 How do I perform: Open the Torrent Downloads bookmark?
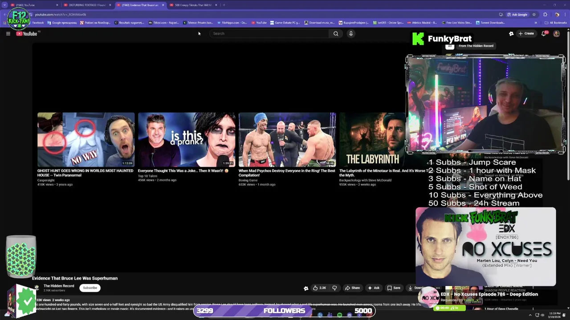tap(491, 23)
